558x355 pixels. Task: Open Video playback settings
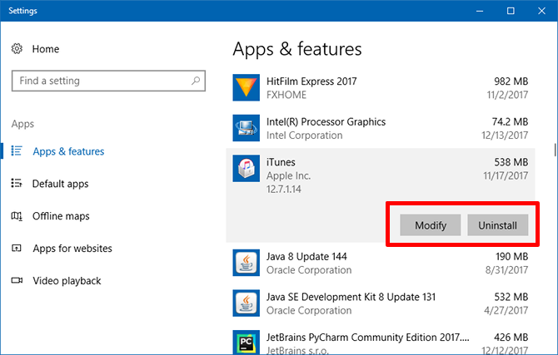(x=67, y=281)
